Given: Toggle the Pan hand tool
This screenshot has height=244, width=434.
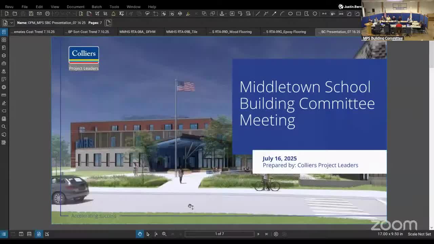Looking at the screenshot, I should 140,234.
